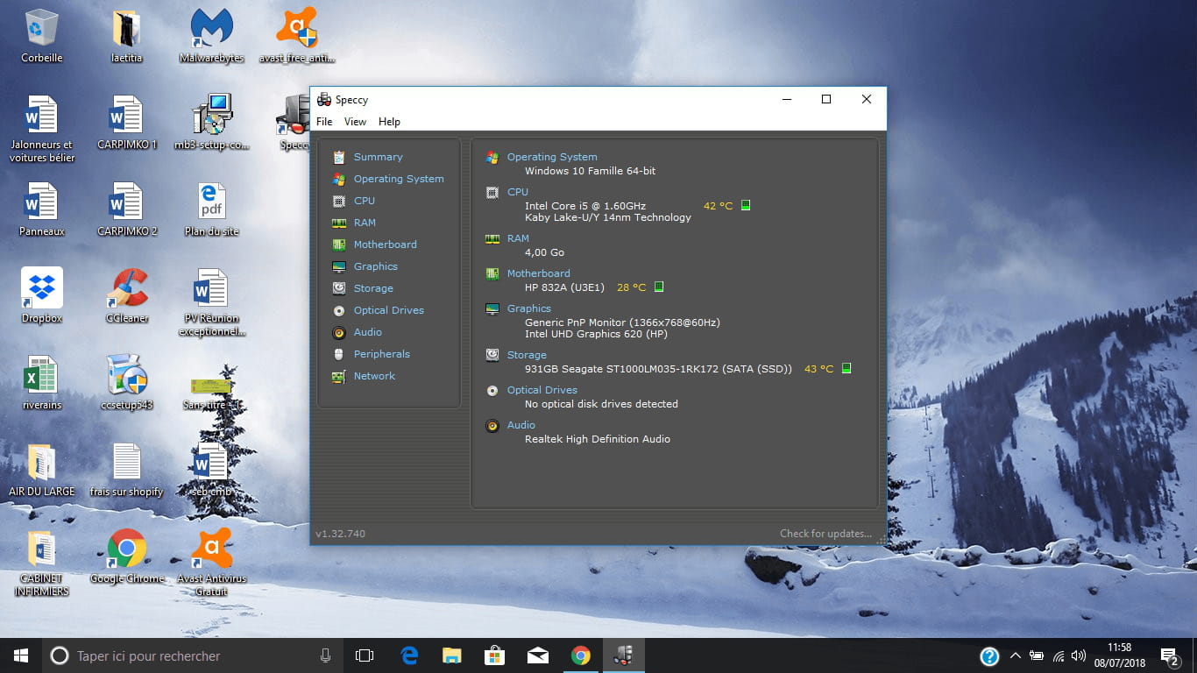
Task: Launch Microsoft Edge from the taskbar
Action: [x=409, y=655]
